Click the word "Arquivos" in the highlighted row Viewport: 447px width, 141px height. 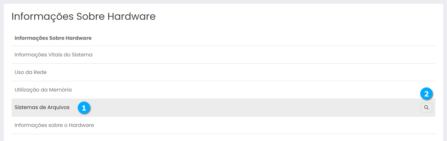point(59,107)
